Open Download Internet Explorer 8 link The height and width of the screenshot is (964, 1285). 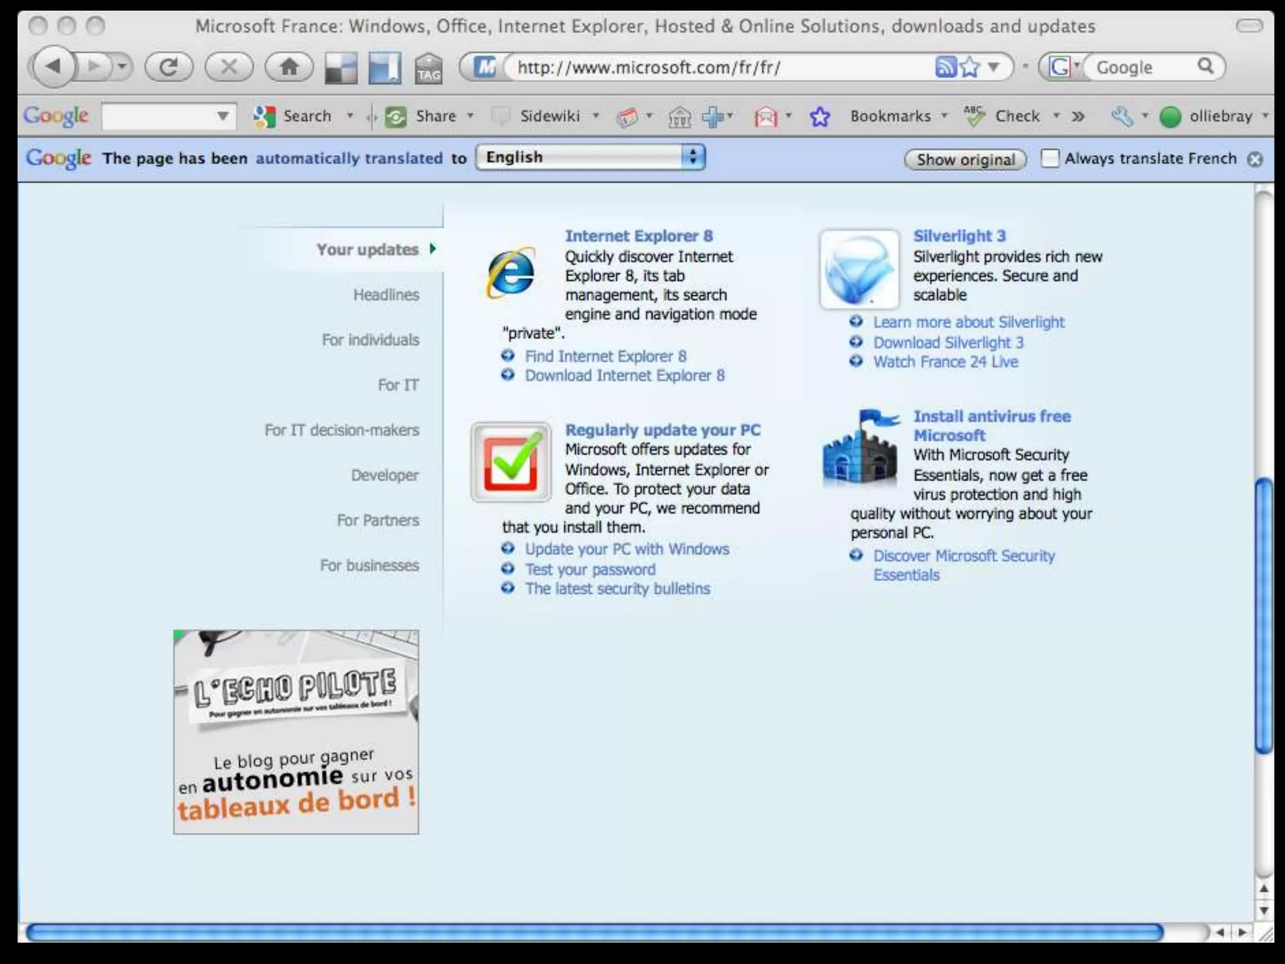tap(624, 375)
